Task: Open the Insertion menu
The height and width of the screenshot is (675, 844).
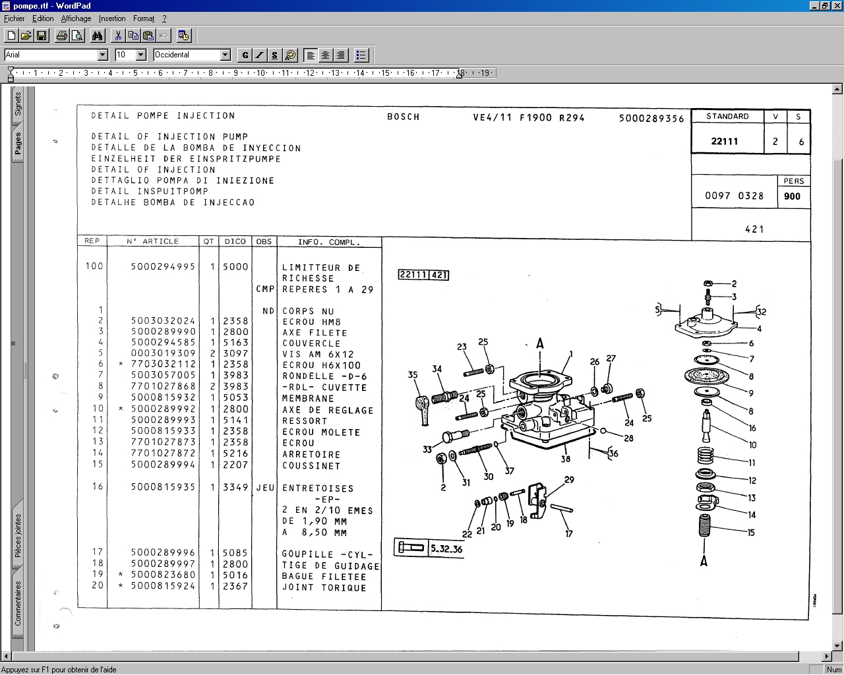Action: point(112,18)
